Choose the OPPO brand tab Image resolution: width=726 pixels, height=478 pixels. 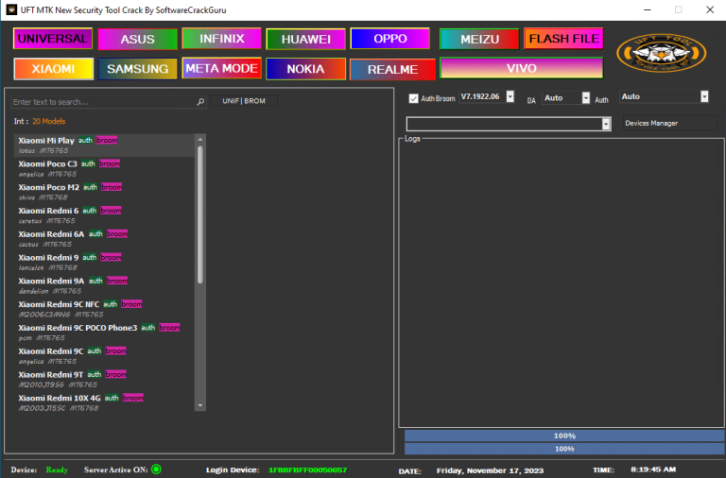389,39
